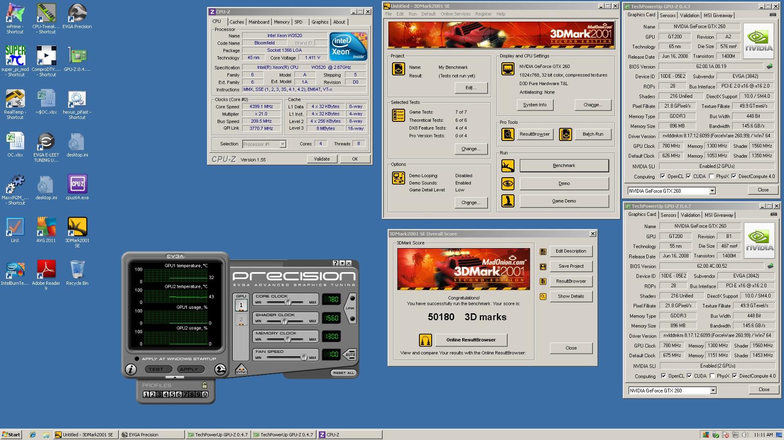
Task: Open the IntelBurnTest desktop icon
Action: tap(15, 270)
